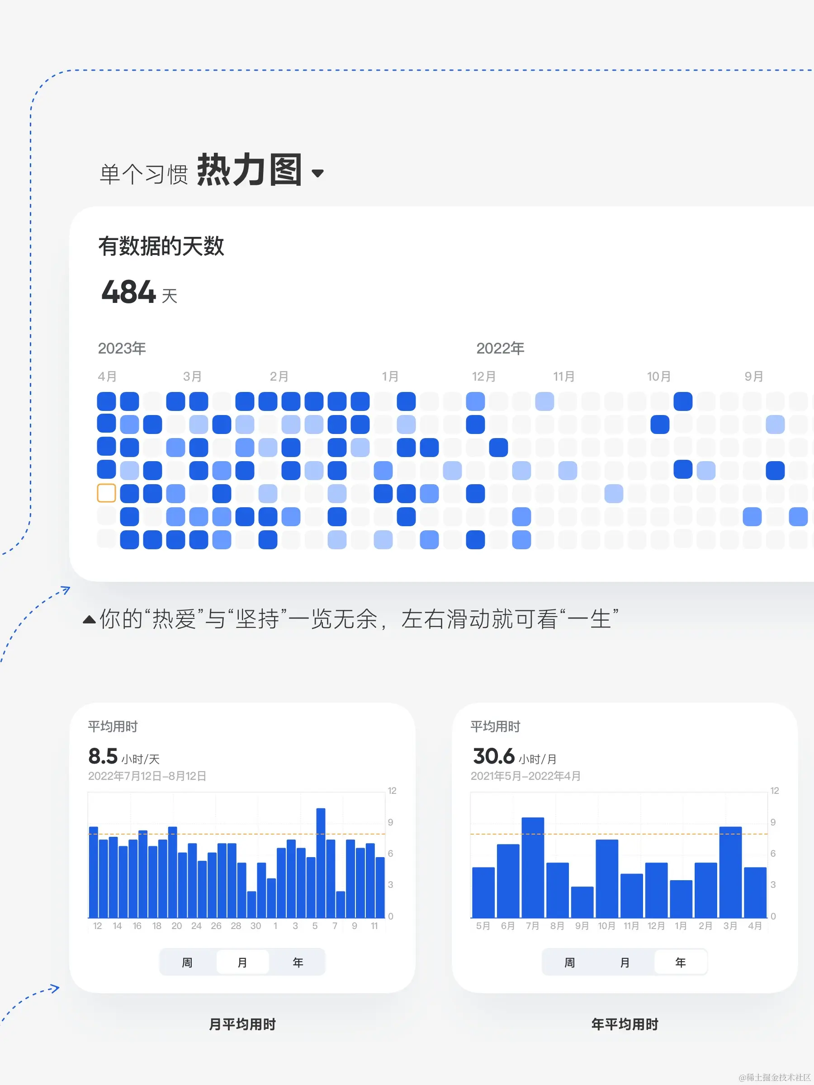Click the 3月 month label in heatmap
The height and width of the screenshot is (1085, 814).
click(192, 376)
